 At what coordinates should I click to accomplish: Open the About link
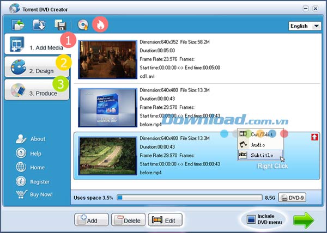pyautogui.click(x=38, y=139)
